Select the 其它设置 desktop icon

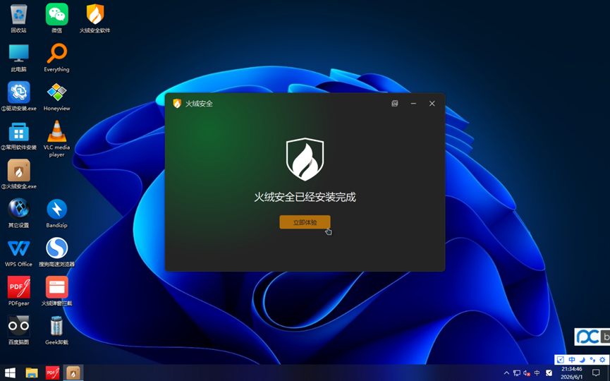coord(18,213)
